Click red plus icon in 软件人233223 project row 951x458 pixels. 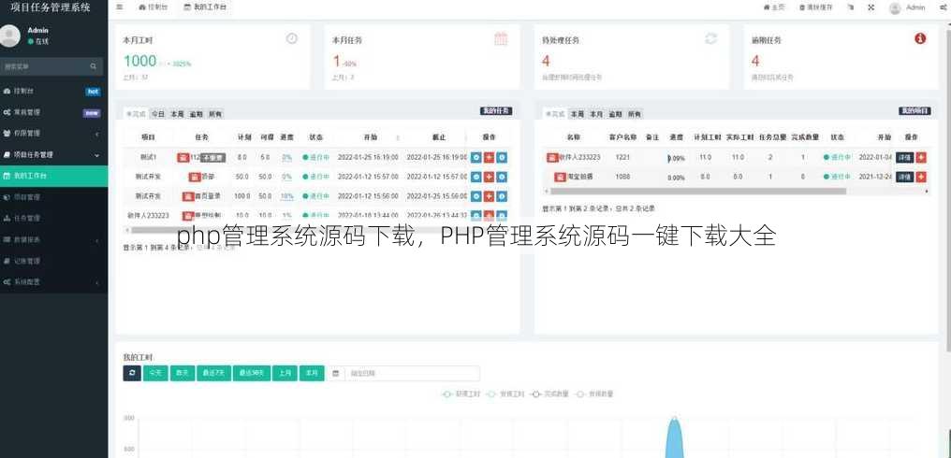921,158
